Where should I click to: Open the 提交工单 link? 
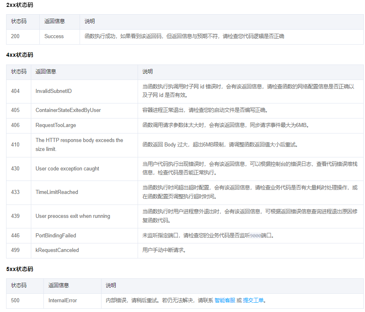click(253, 300)
